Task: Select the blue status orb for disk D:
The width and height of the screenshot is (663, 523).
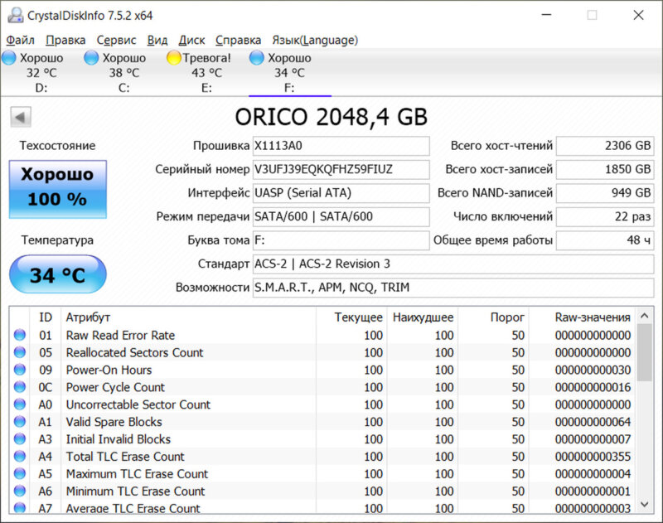Action: (x=9, y=58)
